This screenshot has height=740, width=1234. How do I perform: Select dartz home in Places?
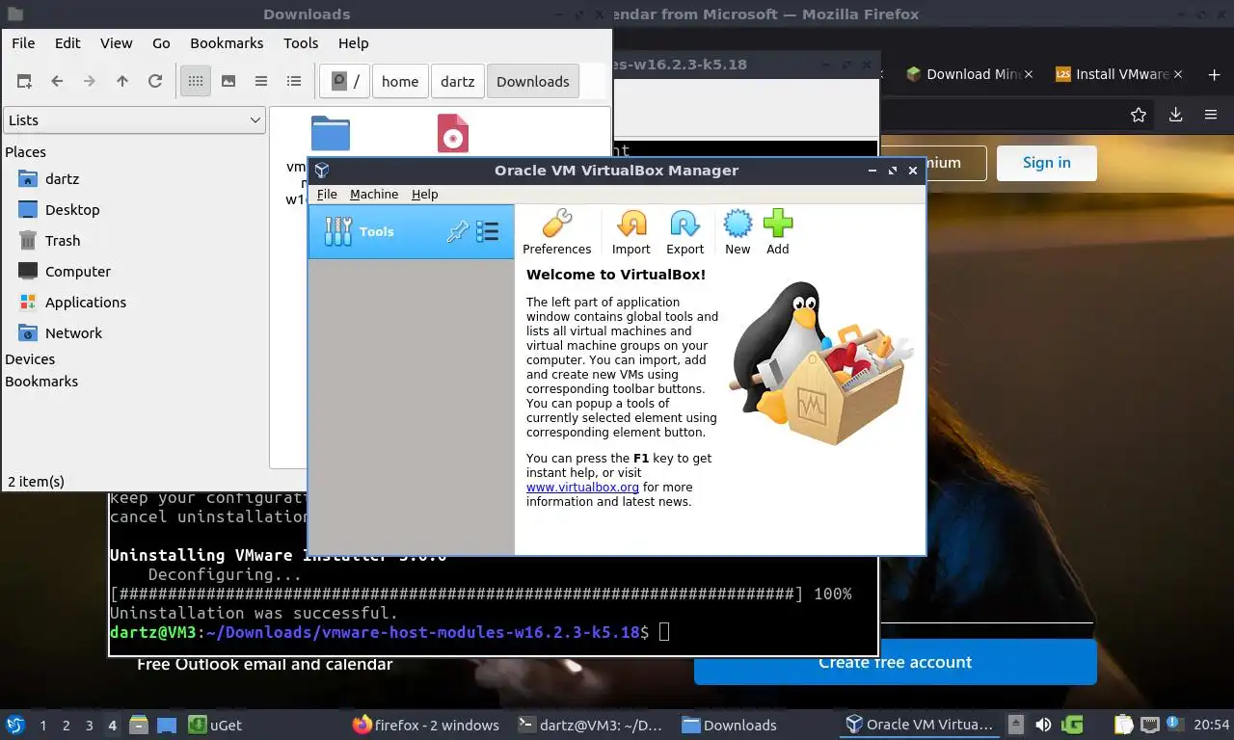62,179
